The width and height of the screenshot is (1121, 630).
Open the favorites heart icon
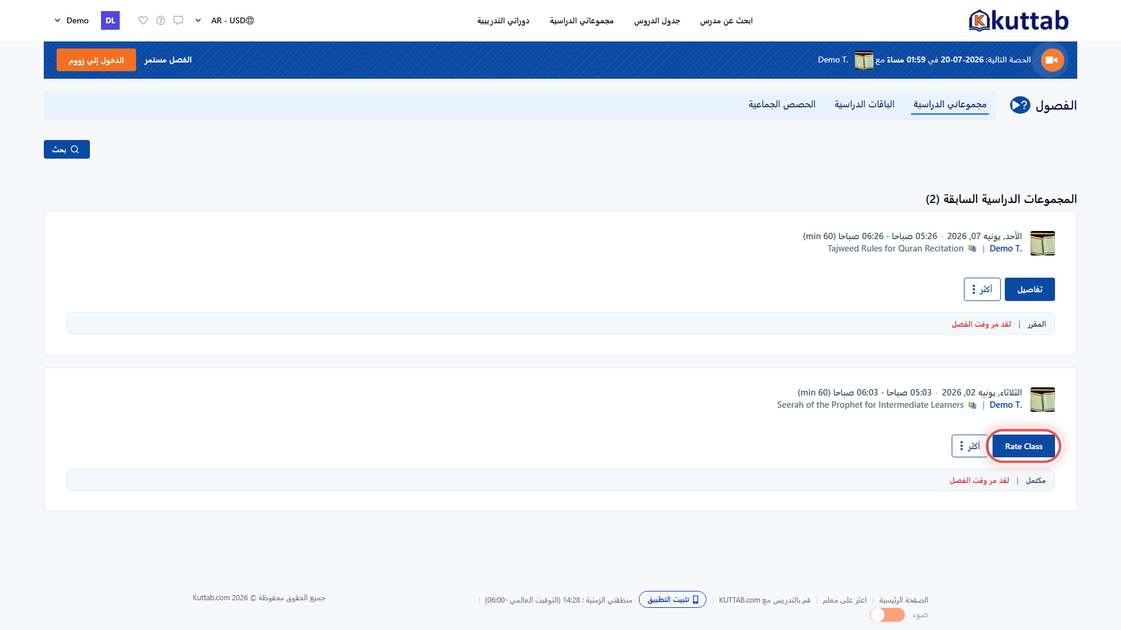coord(143,20)
